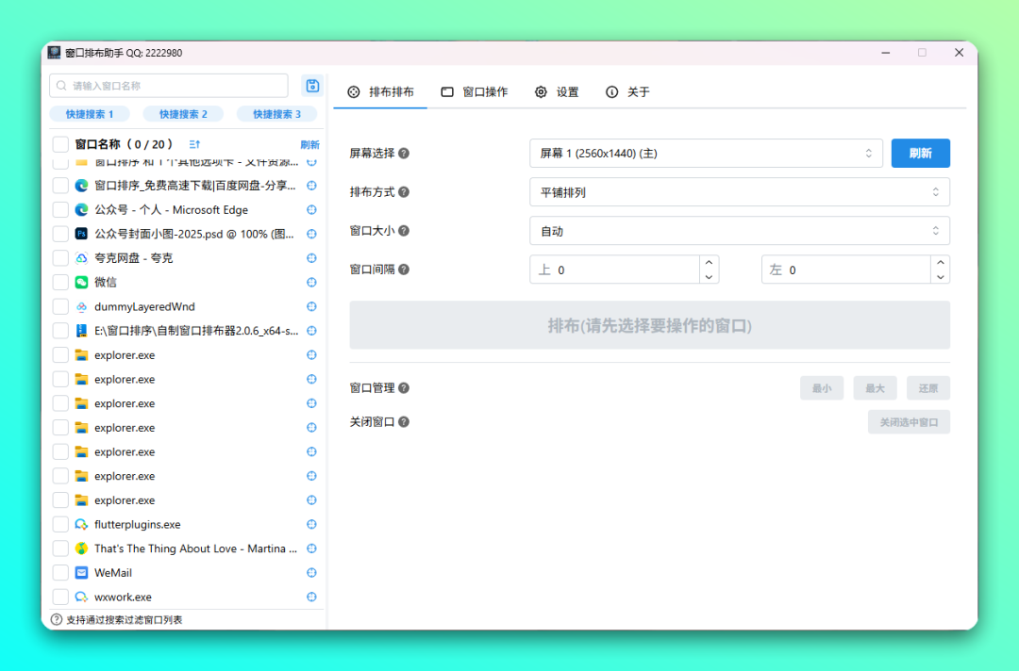Click the locate icon on the wxwork.exe row
Screen dimensions: 1019x671
point(312,597)
